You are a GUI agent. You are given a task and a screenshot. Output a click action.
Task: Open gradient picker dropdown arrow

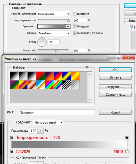68,26
